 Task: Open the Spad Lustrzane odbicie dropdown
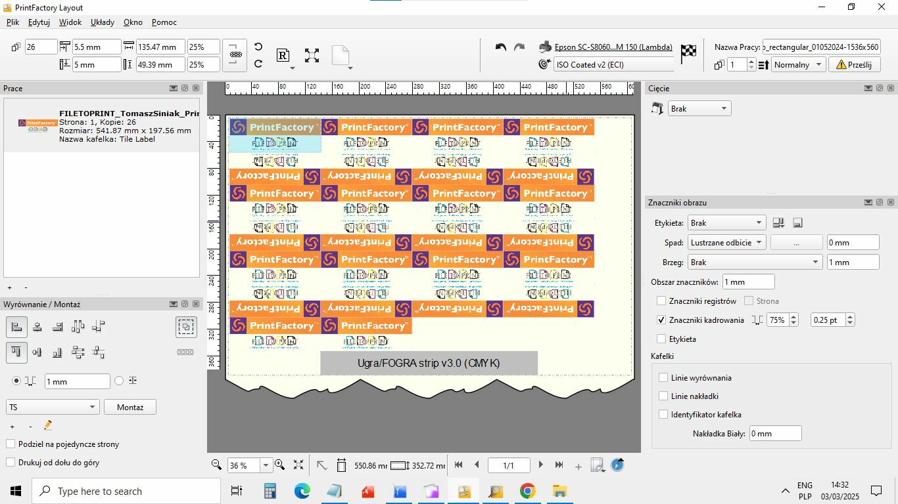pyautogui.click(x=726, y=243)
